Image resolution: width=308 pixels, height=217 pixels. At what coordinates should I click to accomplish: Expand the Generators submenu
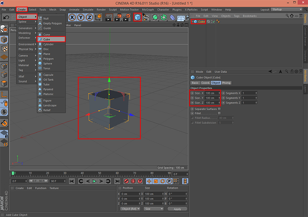(27, 28)
